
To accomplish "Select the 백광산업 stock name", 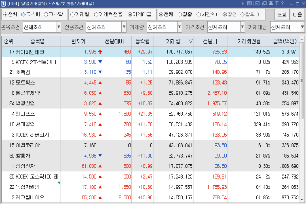I will (25, 103).
